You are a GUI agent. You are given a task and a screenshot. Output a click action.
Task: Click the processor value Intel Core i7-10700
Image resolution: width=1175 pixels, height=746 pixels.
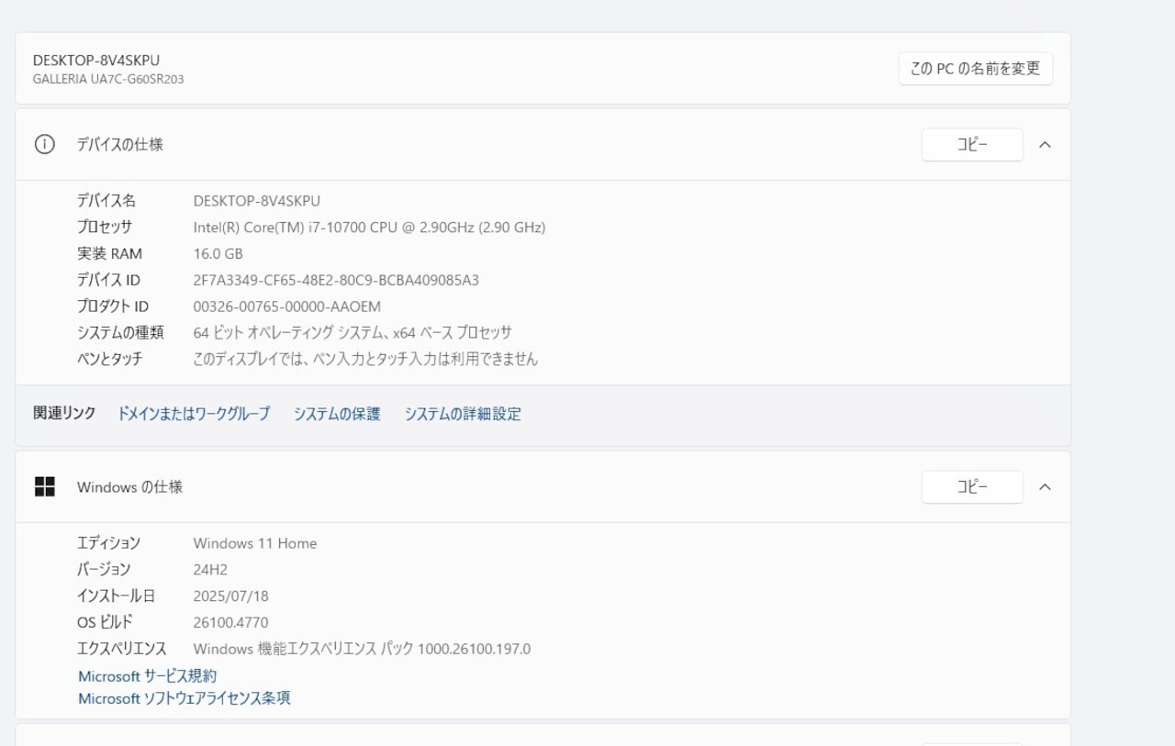369,227
